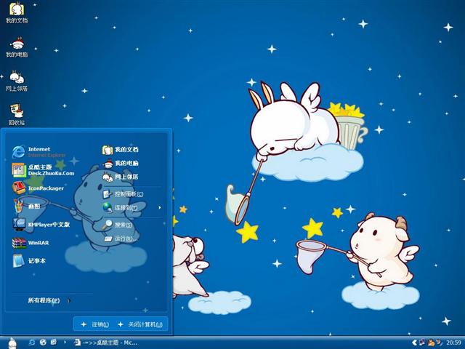
Task: Click the rabbit Start button on taskbar
Action: (x=12, y=342)
